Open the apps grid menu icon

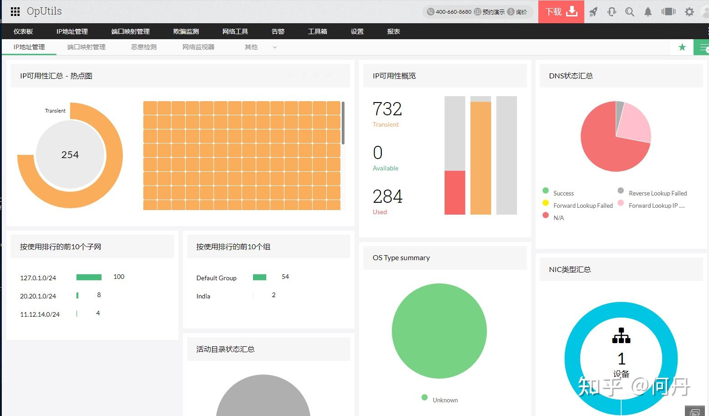pyautogui.click(x=15, y=11)
